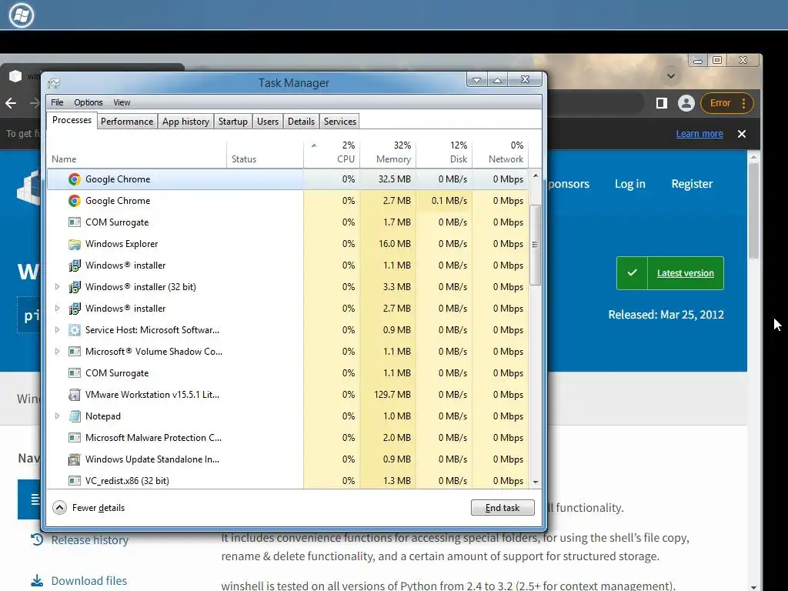Click the Microsoft Malware Protection icon
Viewport: 788px width, 591px height.
pos(75,438)
